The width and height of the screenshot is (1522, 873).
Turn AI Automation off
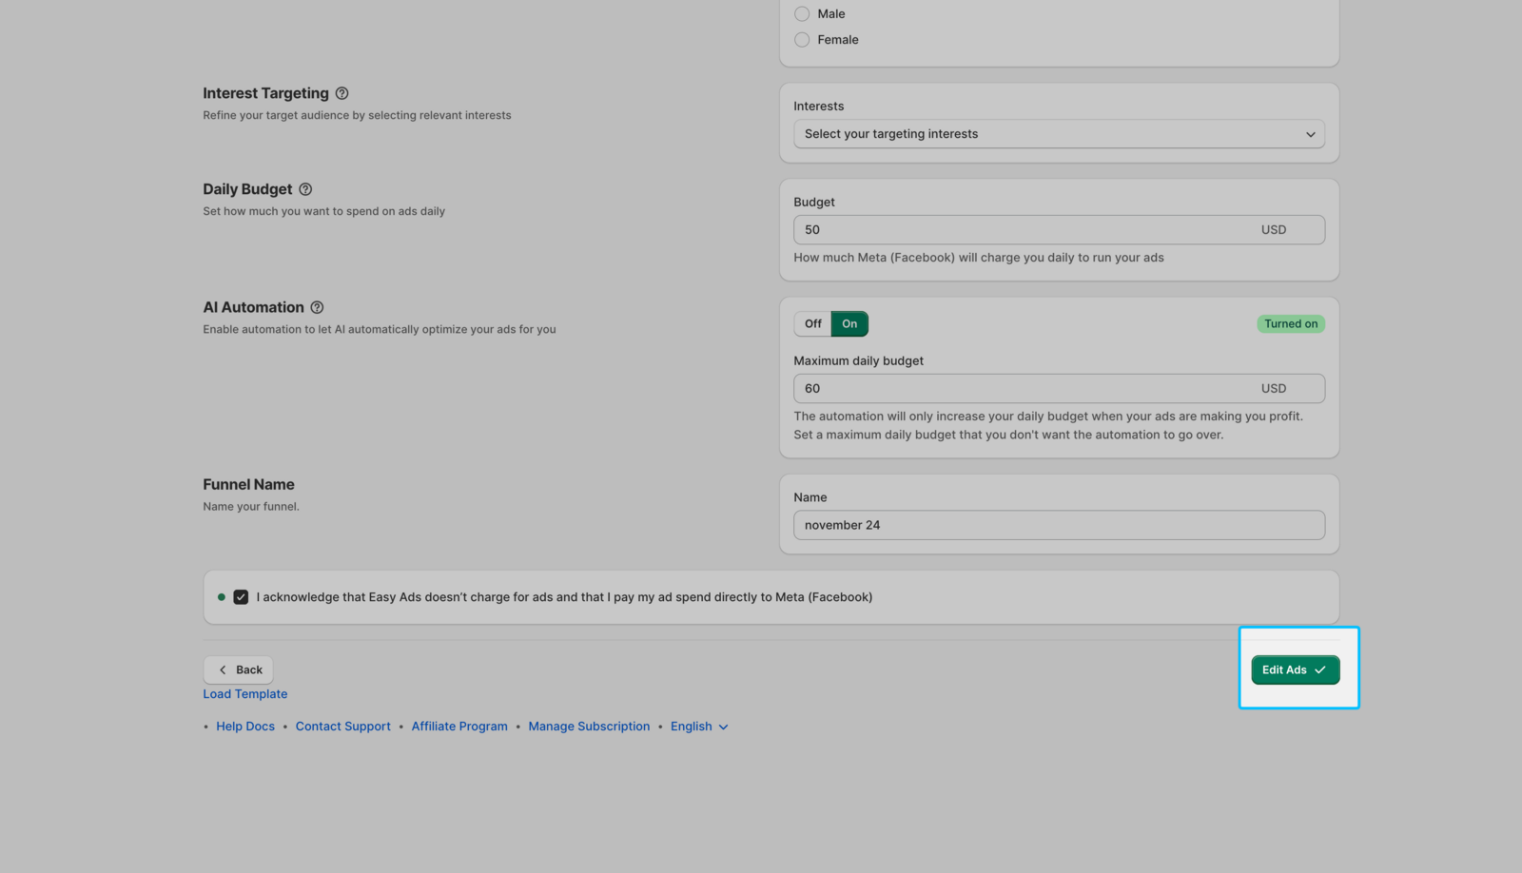[812, 323]
